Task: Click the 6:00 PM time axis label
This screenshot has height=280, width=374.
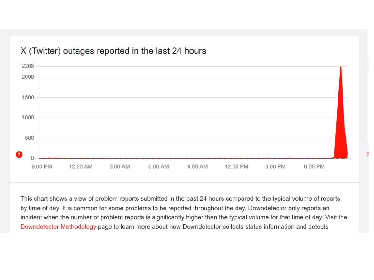Action: [x=314, y=166]
